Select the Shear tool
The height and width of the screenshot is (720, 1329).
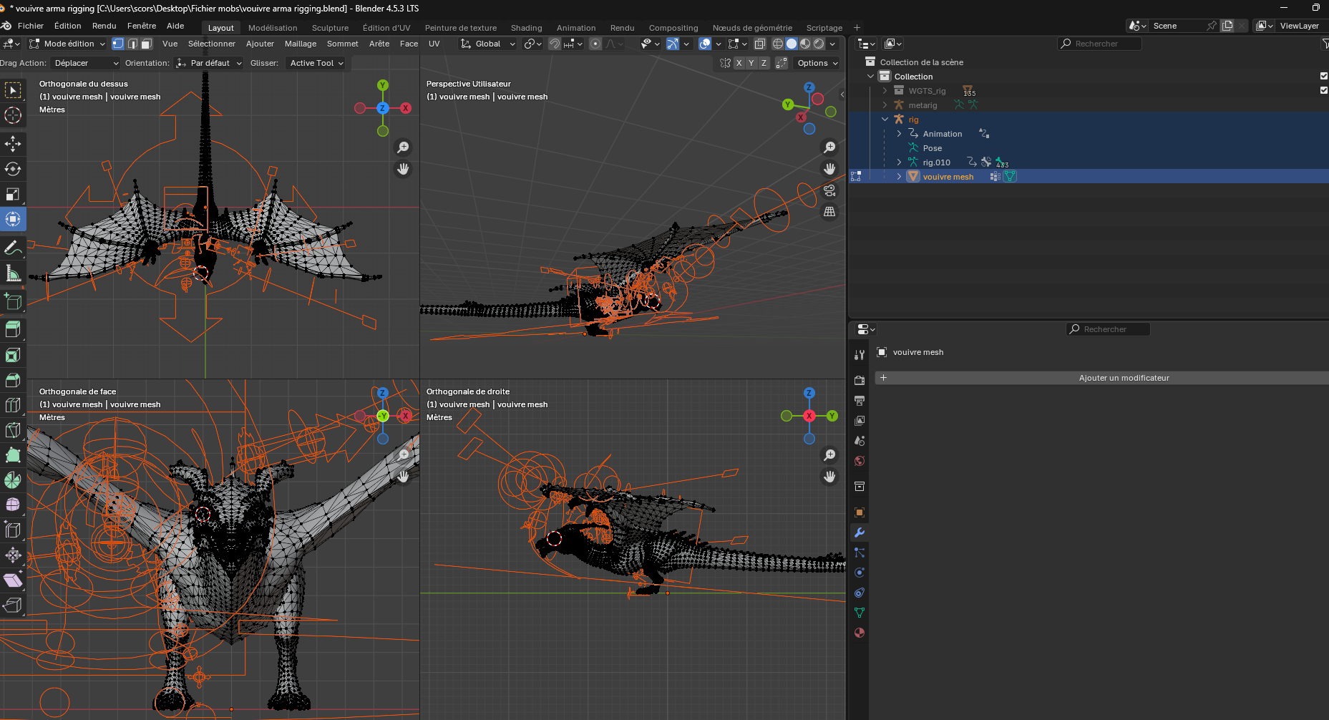13,580
